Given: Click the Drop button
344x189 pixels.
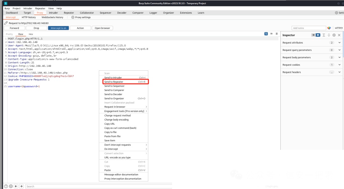Looking at the screenshot, I should point(36,28).
